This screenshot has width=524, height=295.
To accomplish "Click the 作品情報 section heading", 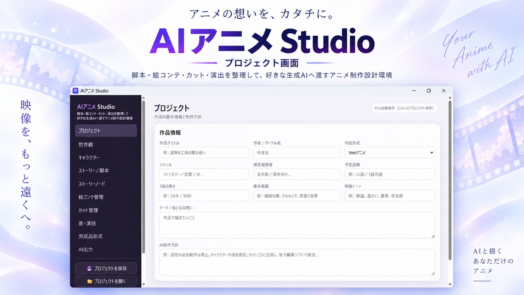I will (x=170, y=133).
